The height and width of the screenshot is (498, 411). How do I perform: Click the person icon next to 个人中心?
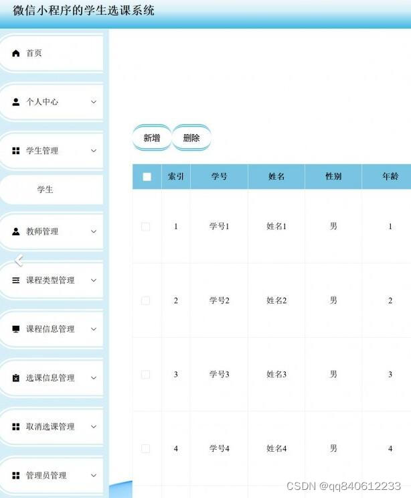(x=16, y=103)
